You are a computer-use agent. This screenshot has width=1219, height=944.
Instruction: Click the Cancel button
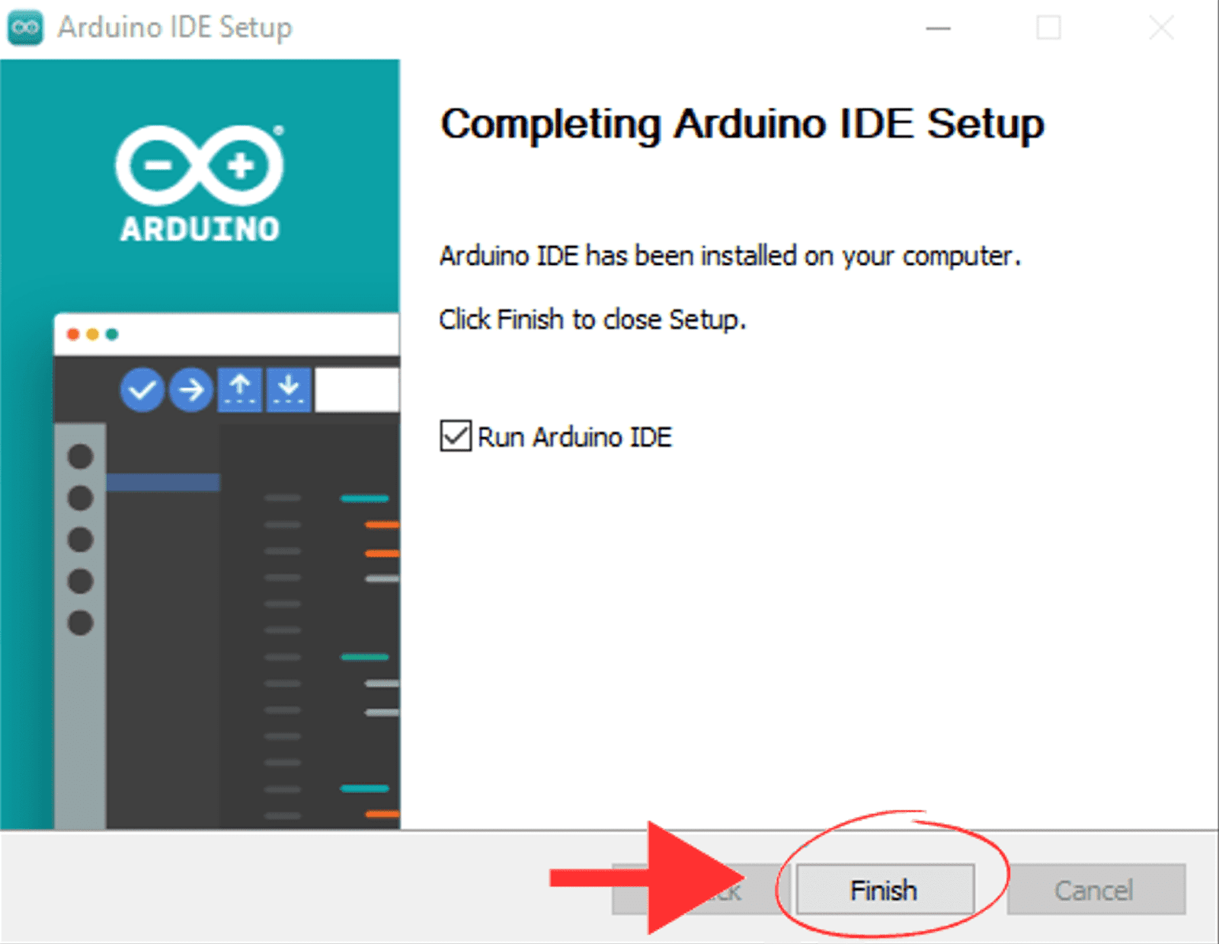pyautogui.click(x=1096, y=889)
